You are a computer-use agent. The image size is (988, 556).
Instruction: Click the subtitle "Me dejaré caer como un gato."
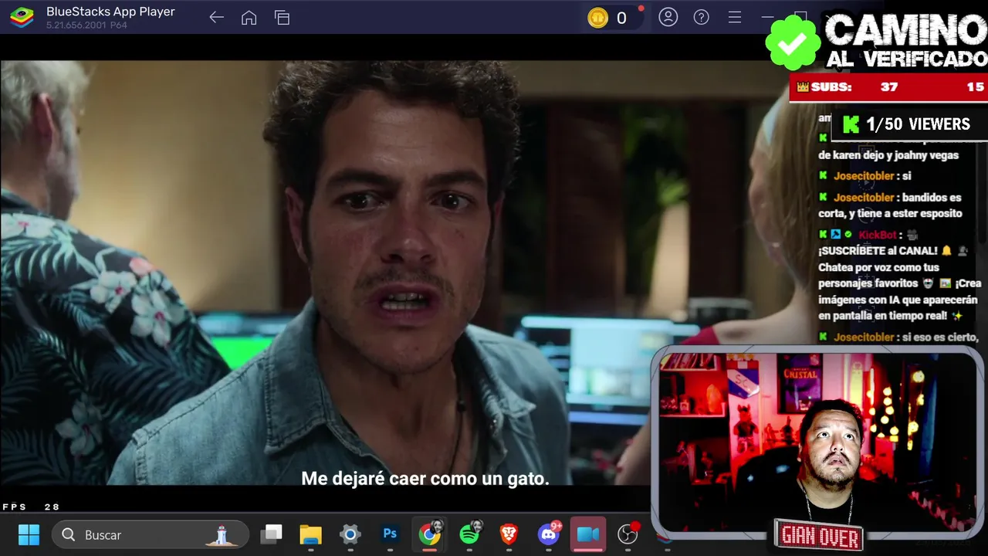click(425, 479)
